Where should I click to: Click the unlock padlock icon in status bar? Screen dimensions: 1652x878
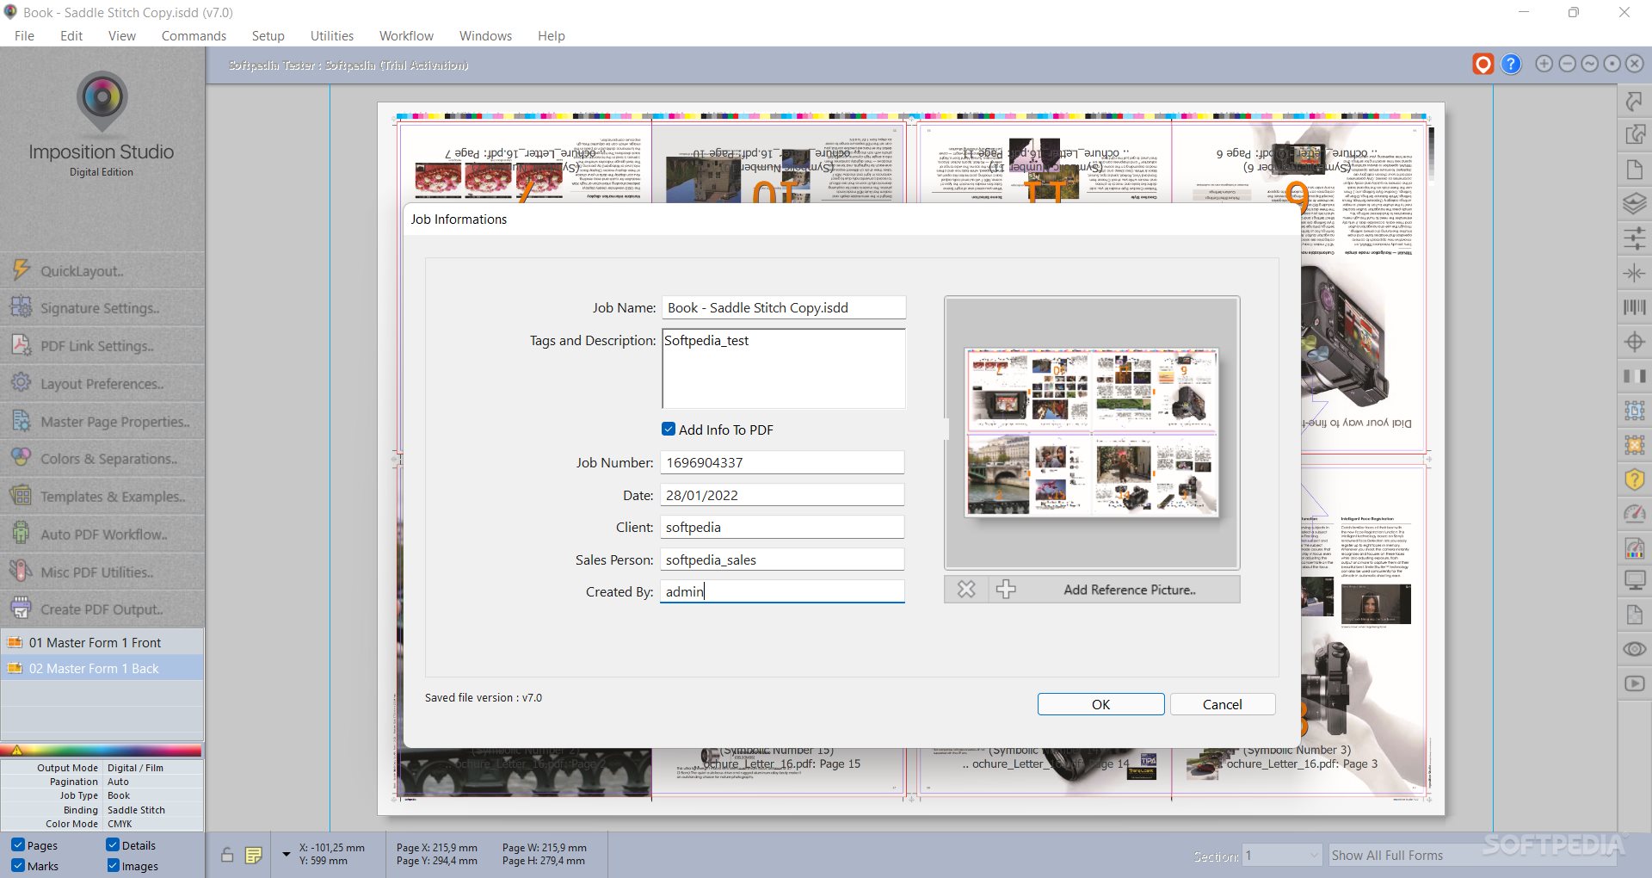click(x=227, y=855)
